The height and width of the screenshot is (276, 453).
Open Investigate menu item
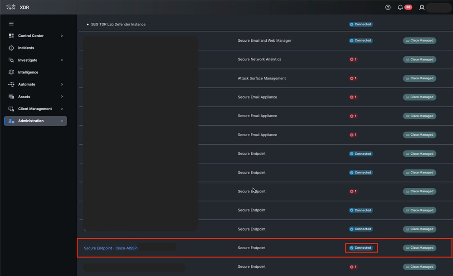click(x=35, y=60)
